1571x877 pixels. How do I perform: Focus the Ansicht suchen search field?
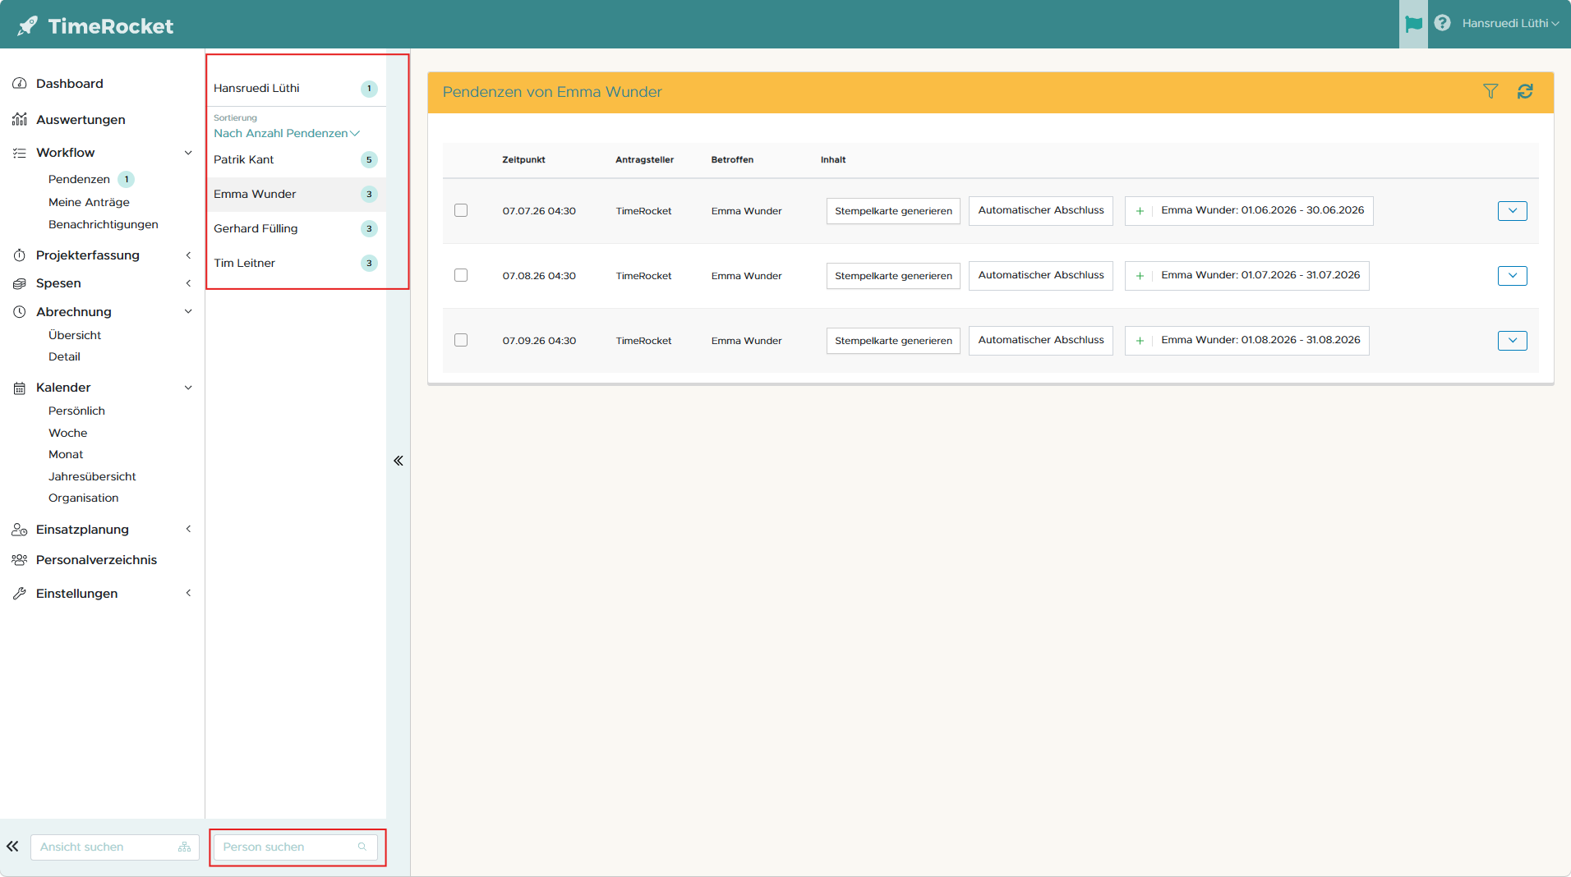[115, 847]
